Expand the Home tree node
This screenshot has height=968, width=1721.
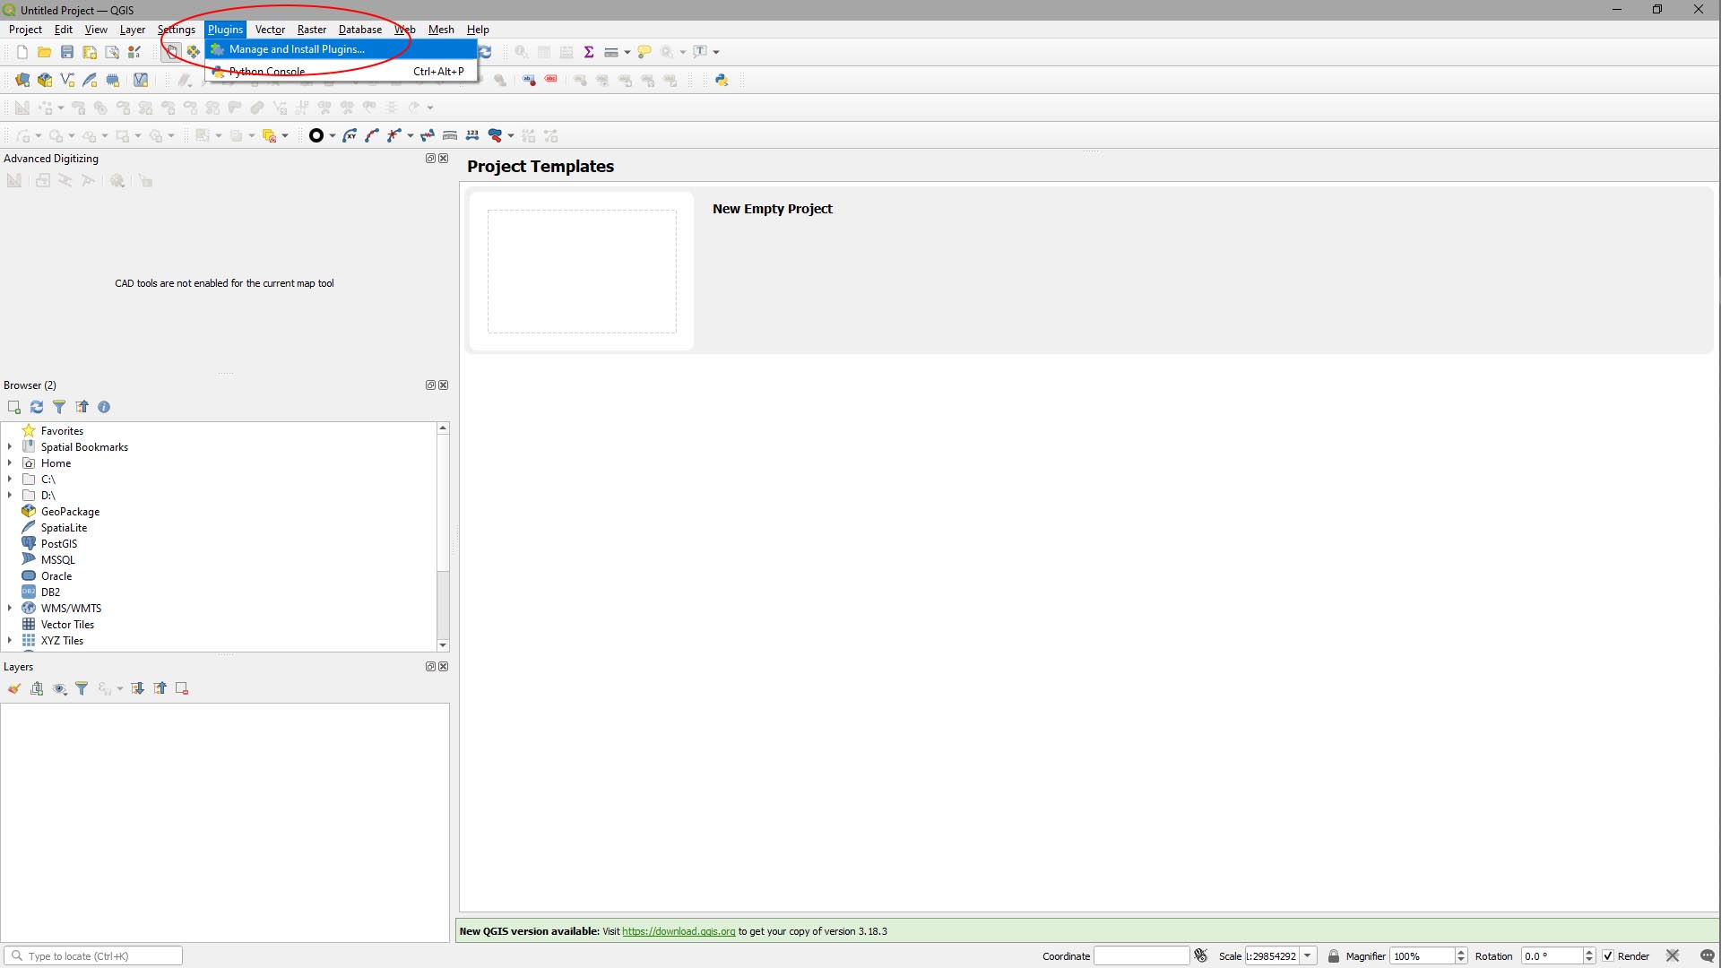pyautogui.click(x=10, y=462)
